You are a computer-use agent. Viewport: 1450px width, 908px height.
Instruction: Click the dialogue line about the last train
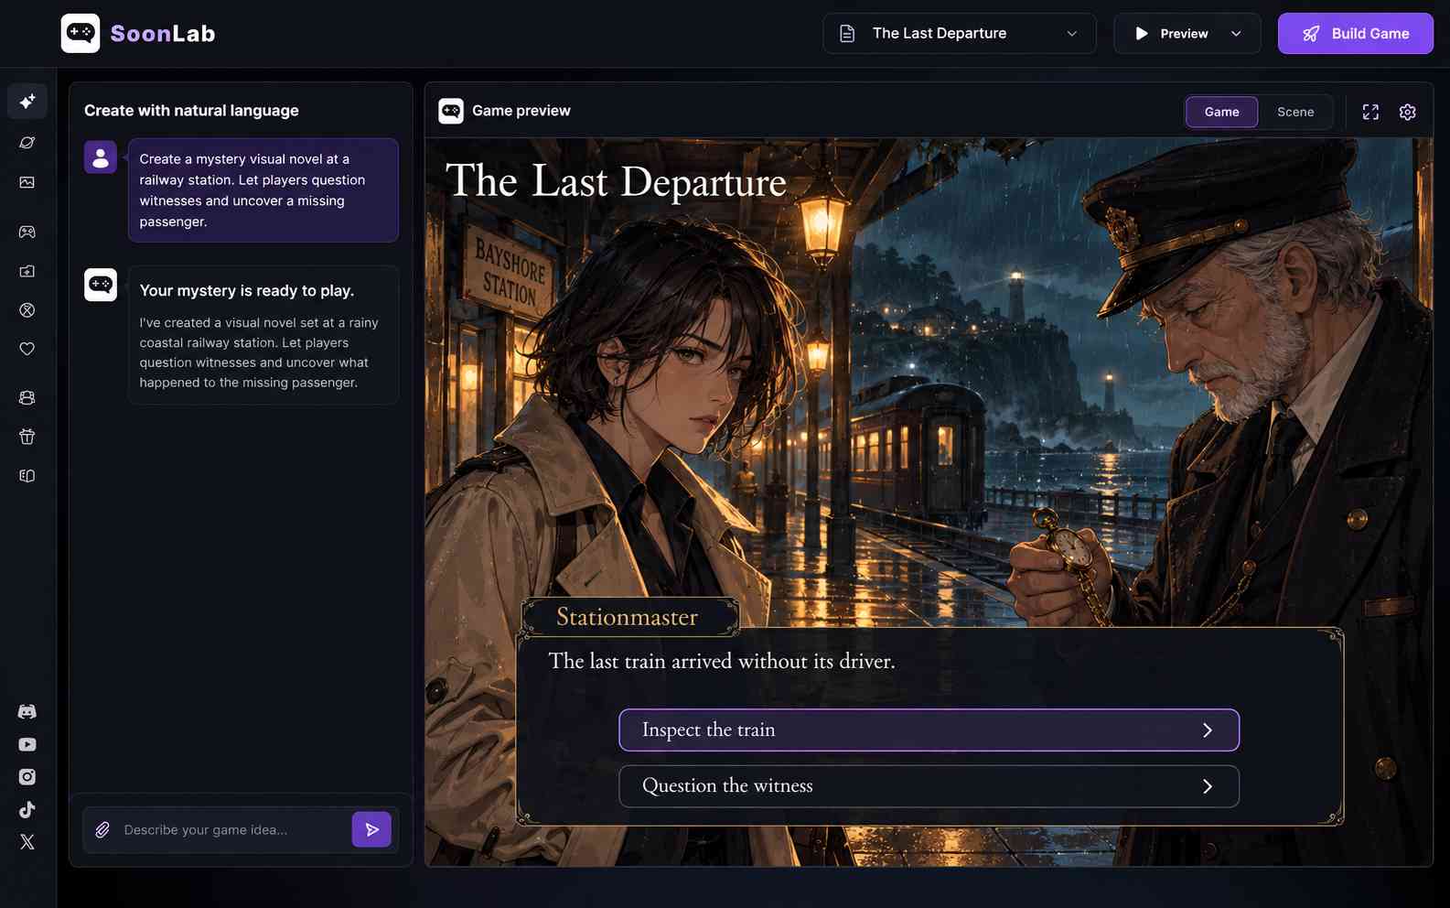722,661
